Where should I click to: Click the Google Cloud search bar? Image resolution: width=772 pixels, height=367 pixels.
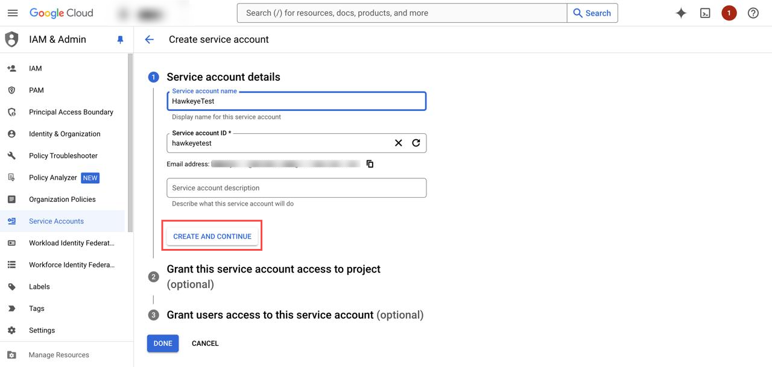[401, 12]
